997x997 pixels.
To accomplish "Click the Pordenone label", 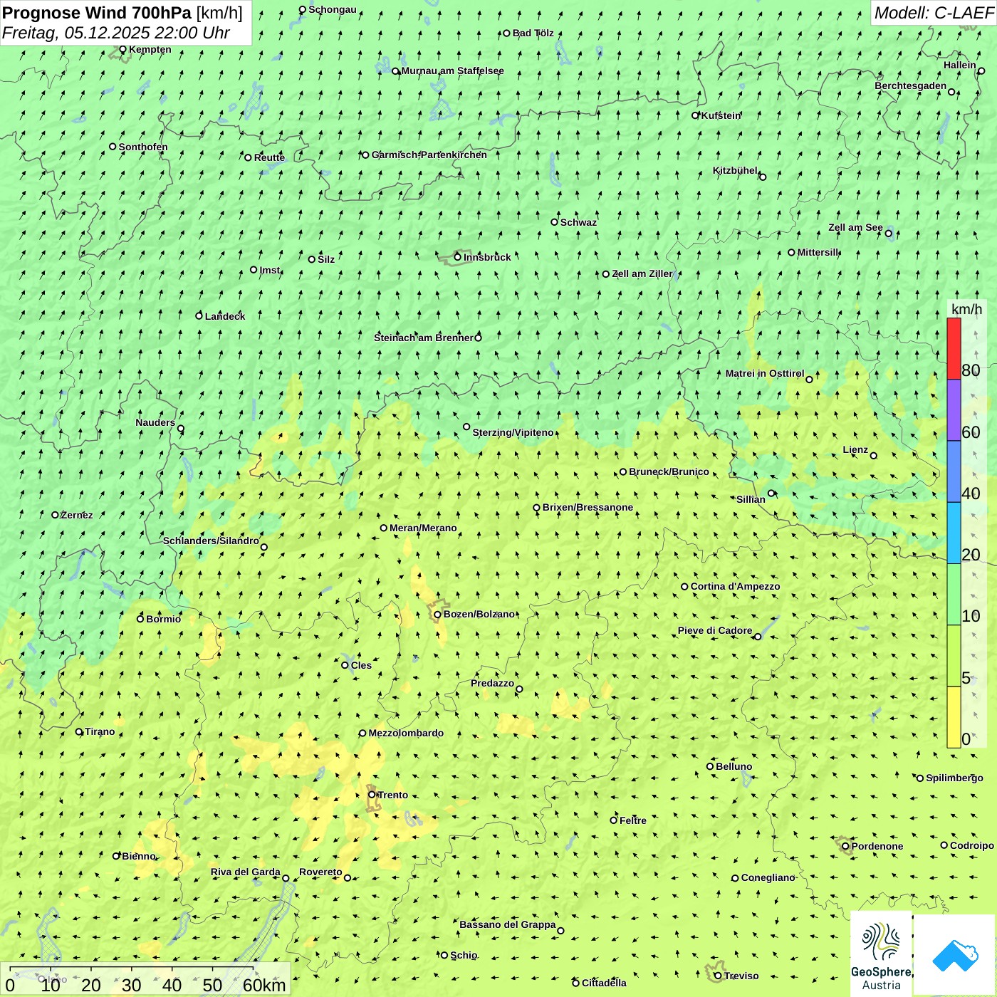I will point(877,846).
